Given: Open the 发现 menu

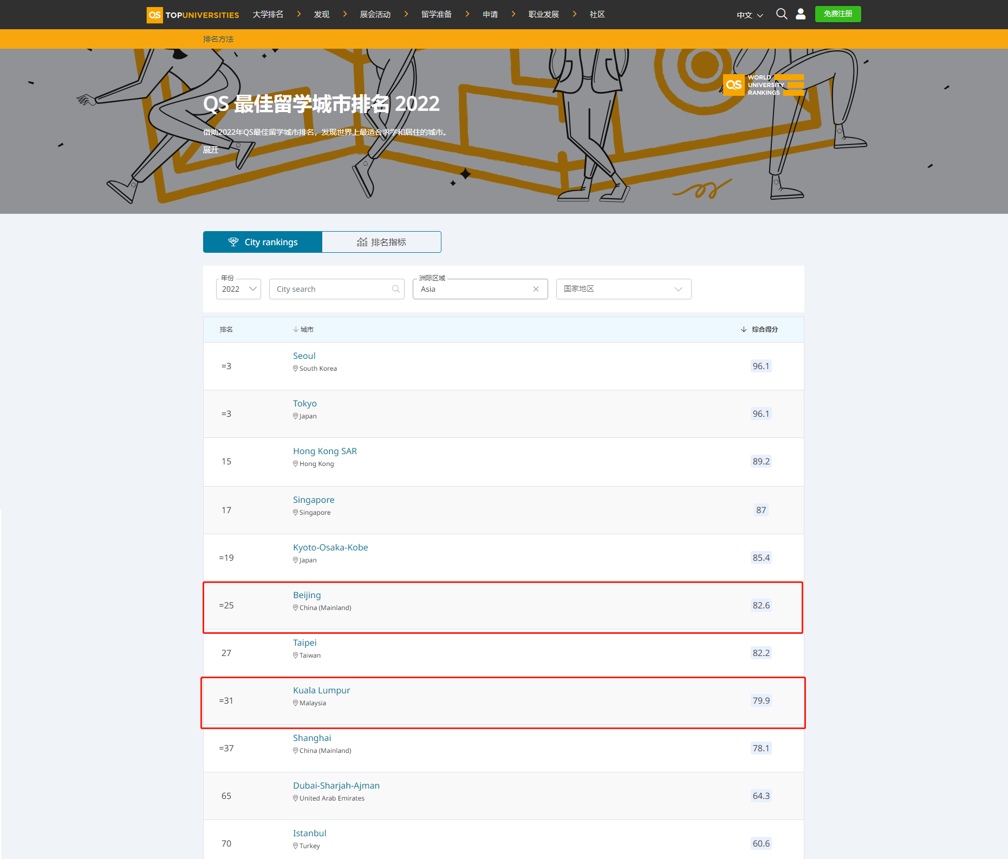Looking at the screenshot, I should (x=322, y=14).
